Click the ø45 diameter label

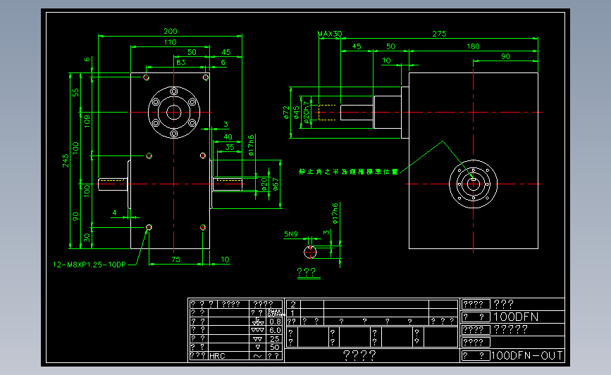click(x=297, y=113)
